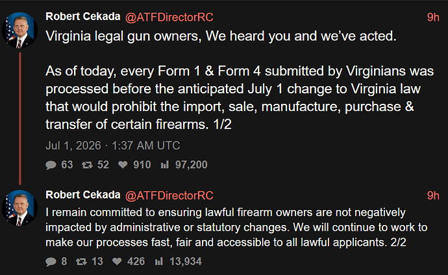The width and height of the screenshot is (448, 275).
Task: Click the first tweet text about Virginia
Action: pyautogui.click(x=240, y=80)
